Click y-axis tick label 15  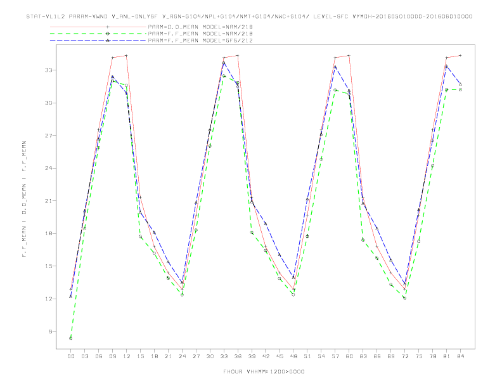pos(49,266)
